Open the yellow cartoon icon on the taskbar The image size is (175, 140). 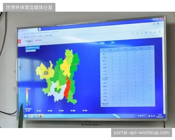41,116
